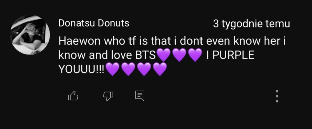The height and width of the screenshot is (129, 312).
Task: Click the first purple heart after YOUUU!!!
Action: tap(112, 70)
